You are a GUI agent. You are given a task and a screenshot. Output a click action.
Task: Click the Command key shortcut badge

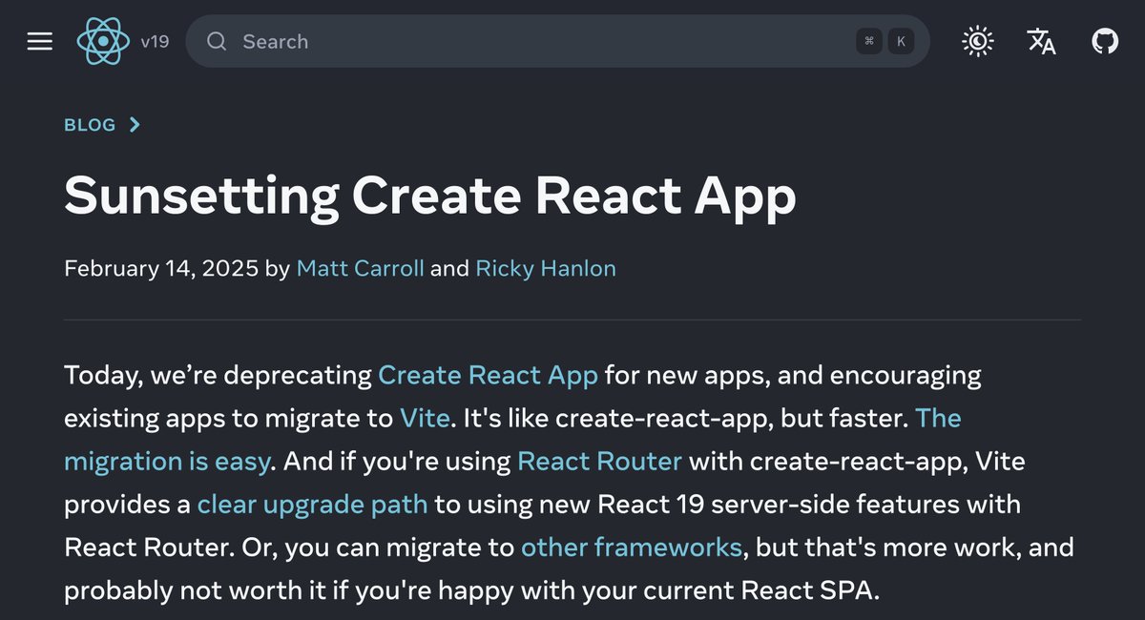[868, 41]
